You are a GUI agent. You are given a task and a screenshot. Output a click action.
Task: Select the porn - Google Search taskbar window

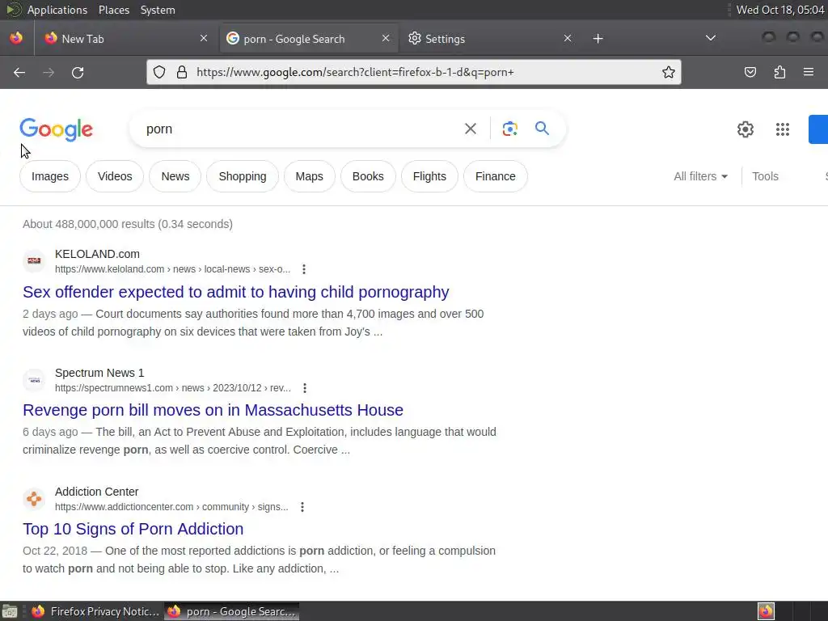232,611
